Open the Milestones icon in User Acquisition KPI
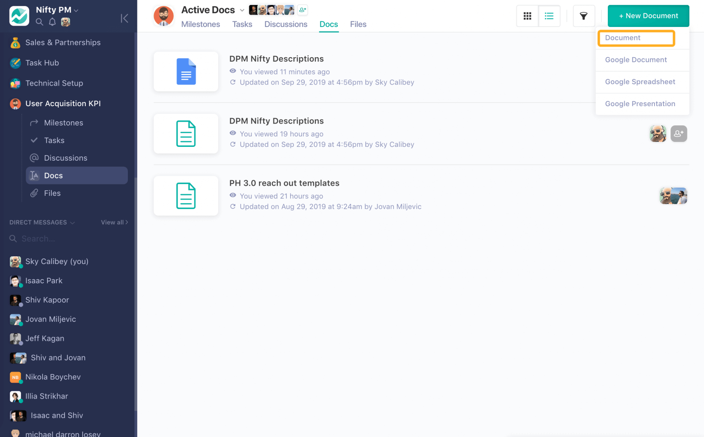704x437 pixels. coord(34,123)
